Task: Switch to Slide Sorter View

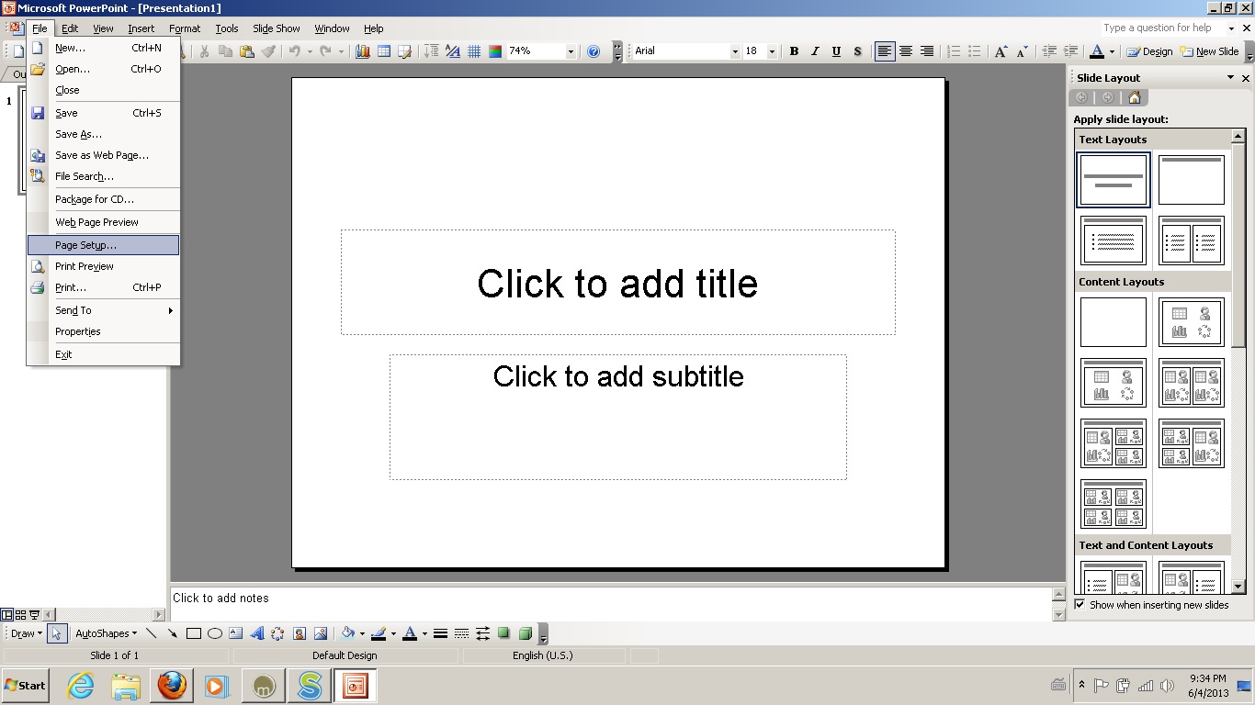Action: (20, 615)
